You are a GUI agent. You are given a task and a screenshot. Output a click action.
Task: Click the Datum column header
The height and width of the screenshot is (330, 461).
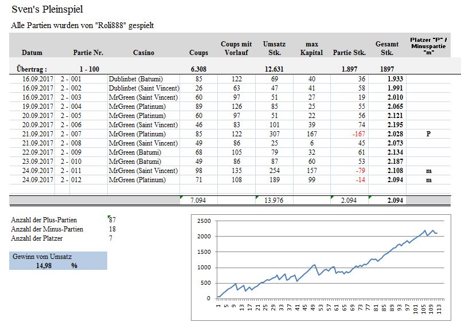33,53
